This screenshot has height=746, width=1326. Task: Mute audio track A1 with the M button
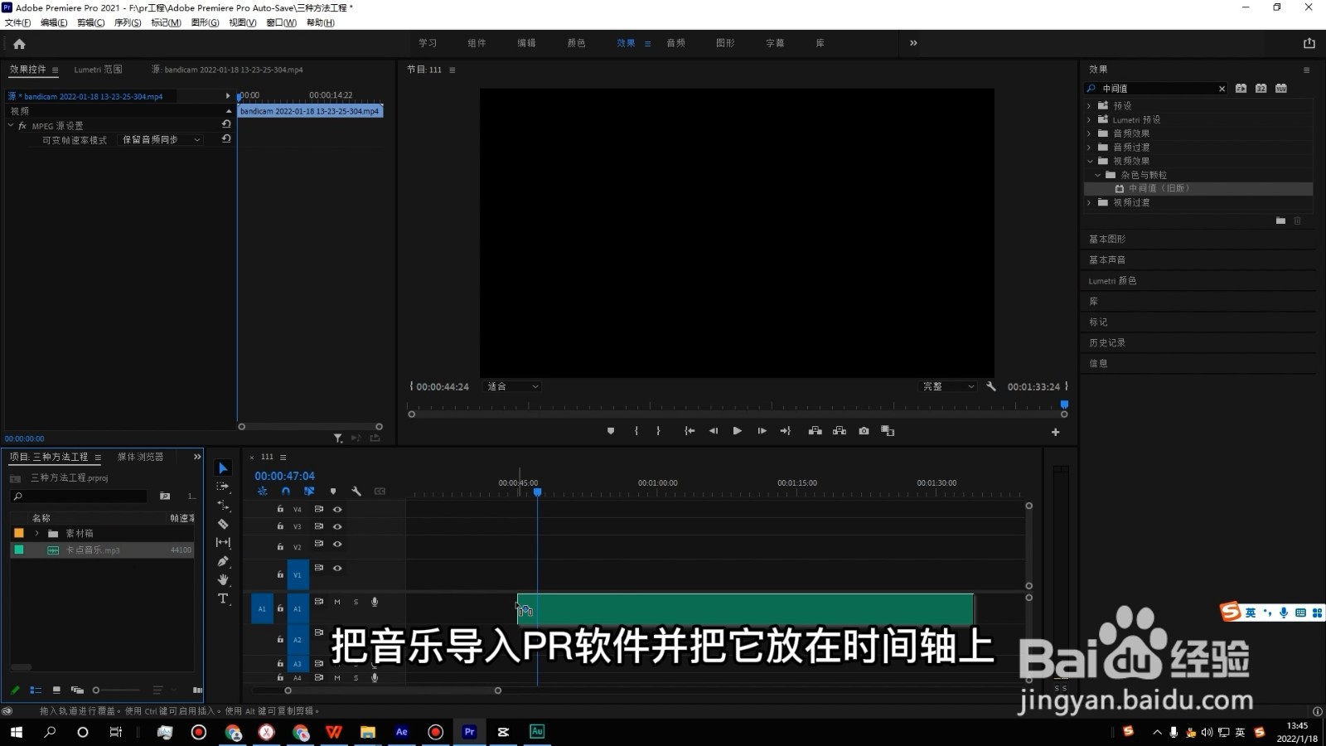tap(336, 602)
